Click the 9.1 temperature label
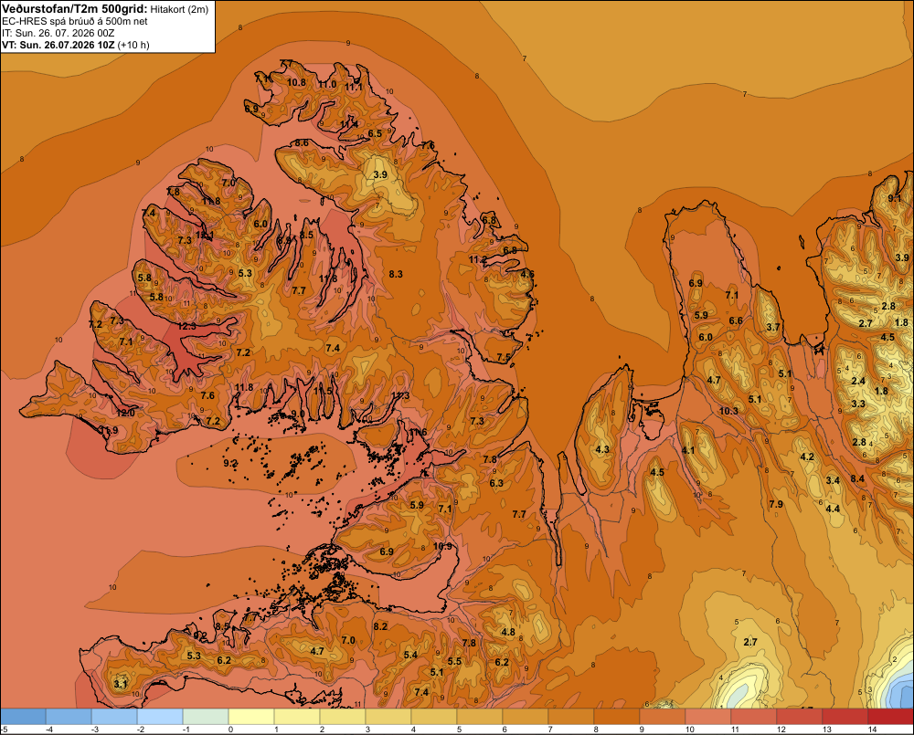 pyautogui.click(x=894, y=198)
